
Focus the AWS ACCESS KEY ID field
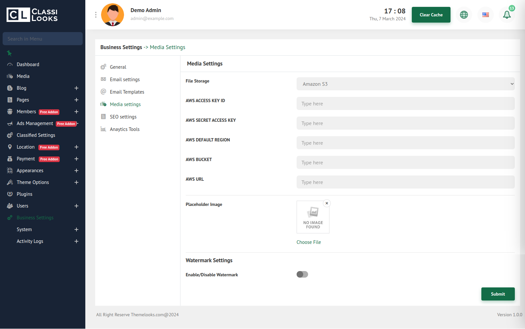coord(405,103)
